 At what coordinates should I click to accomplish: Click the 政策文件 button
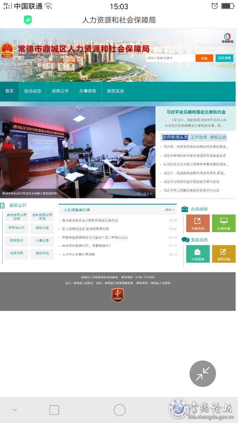16,254
